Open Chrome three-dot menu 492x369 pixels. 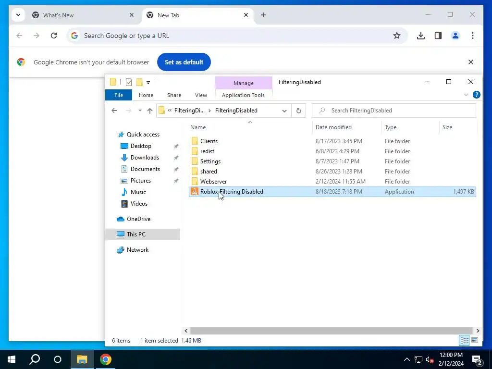click(x=473, y=36)
